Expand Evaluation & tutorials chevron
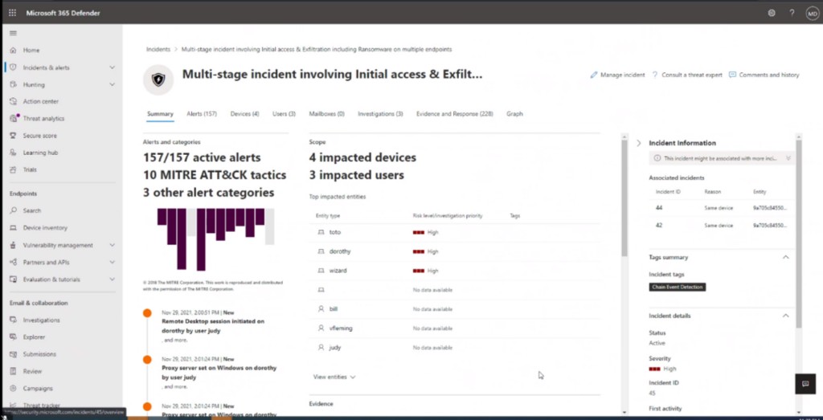823x420 pixels. click(x=112, y=279)
